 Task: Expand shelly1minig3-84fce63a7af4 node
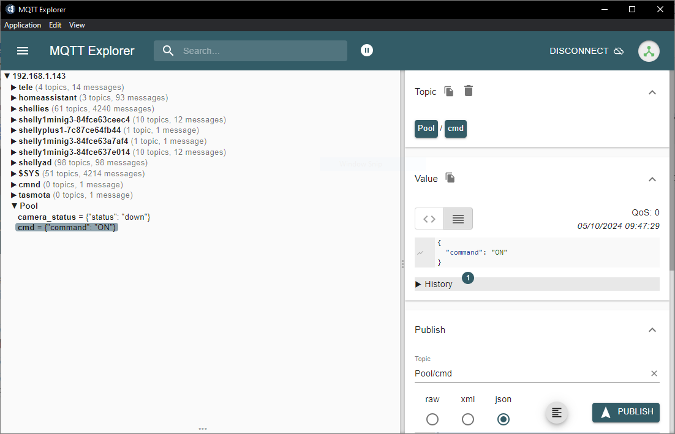click(x=13, y=141)
